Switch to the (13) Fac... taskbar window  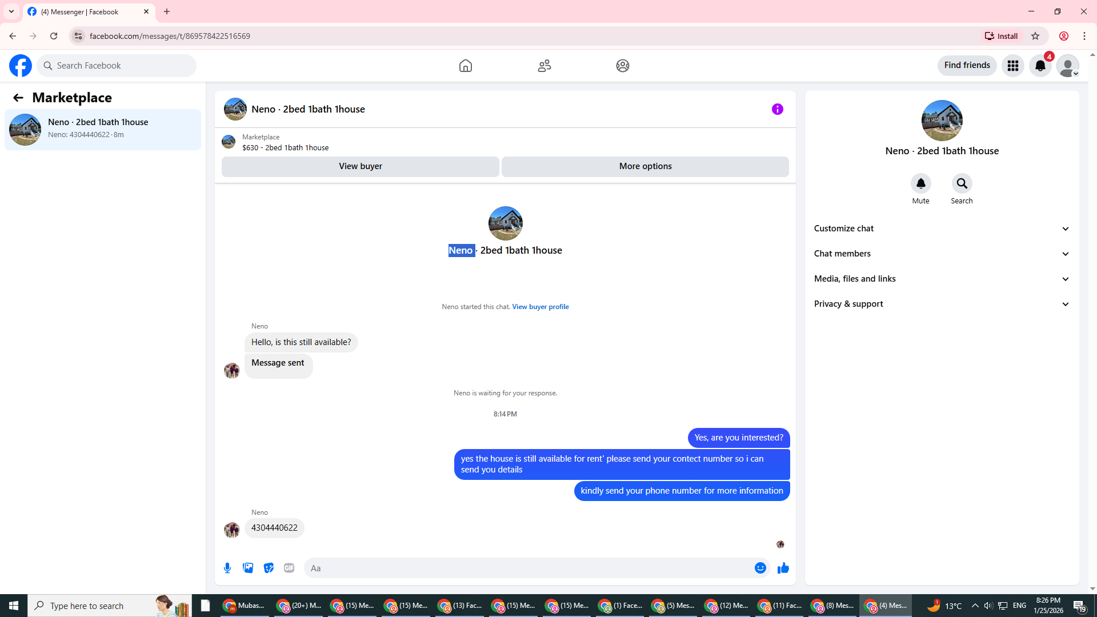tap(460, 606)
